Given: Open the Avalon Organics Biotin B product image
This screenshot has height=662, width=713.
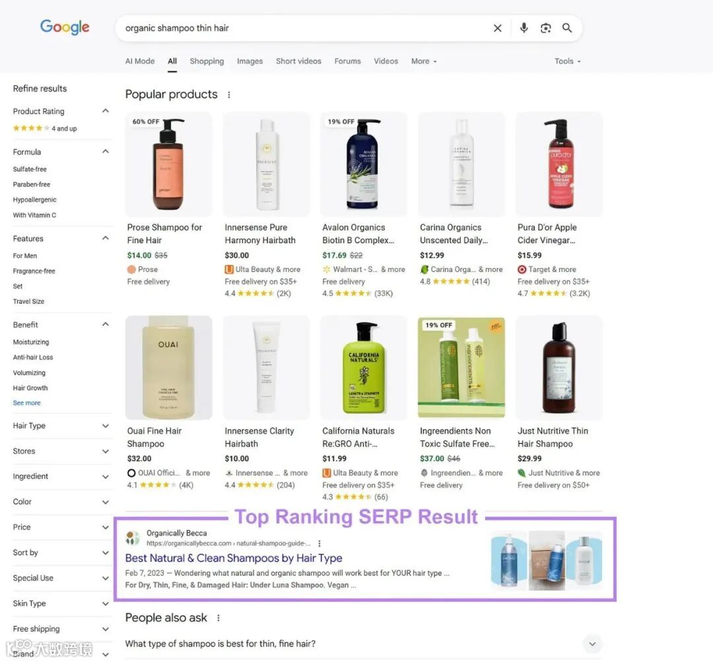Looking at the screenshot, I should [364, 165].
